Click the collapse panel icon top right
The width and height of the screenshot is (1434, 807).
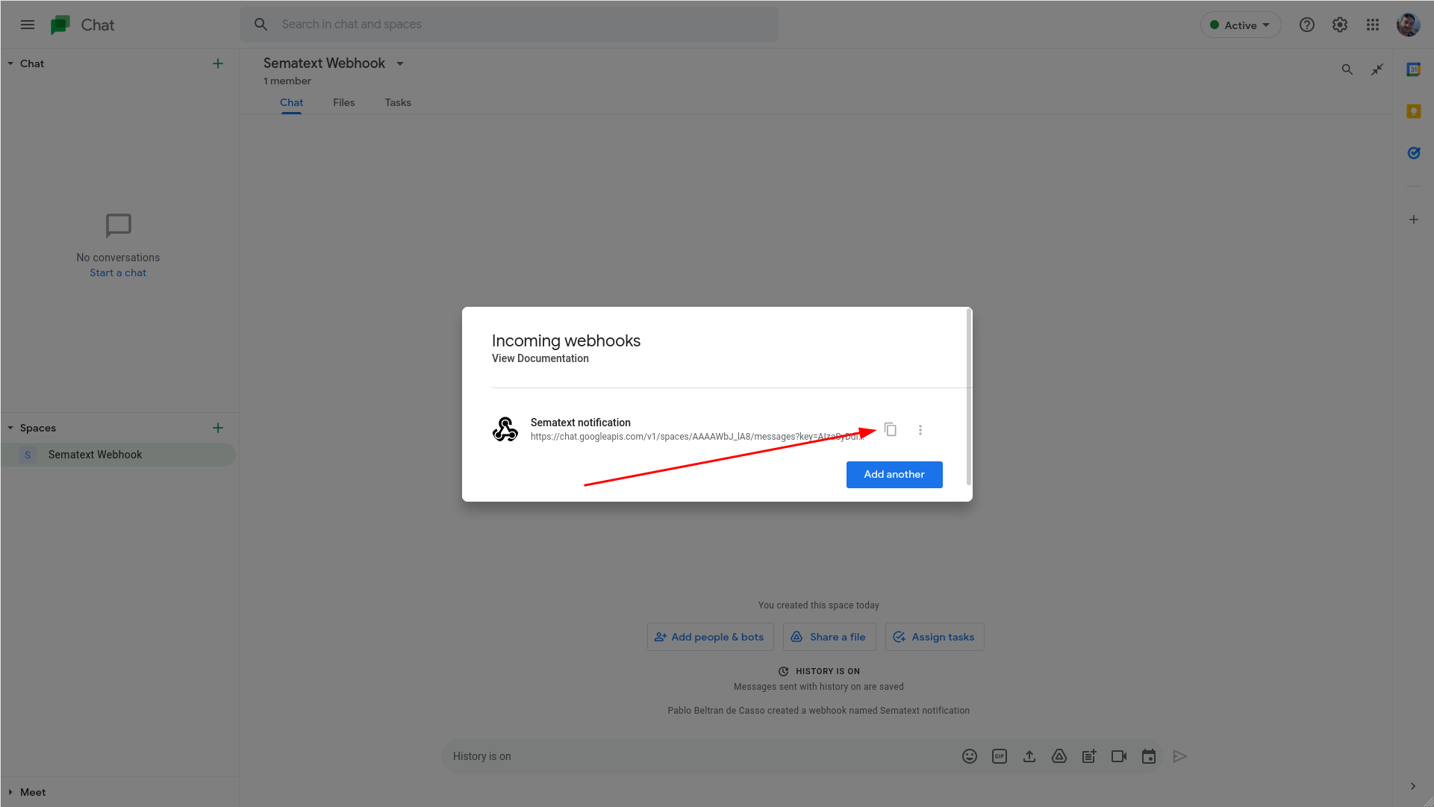pos(1377,69)
